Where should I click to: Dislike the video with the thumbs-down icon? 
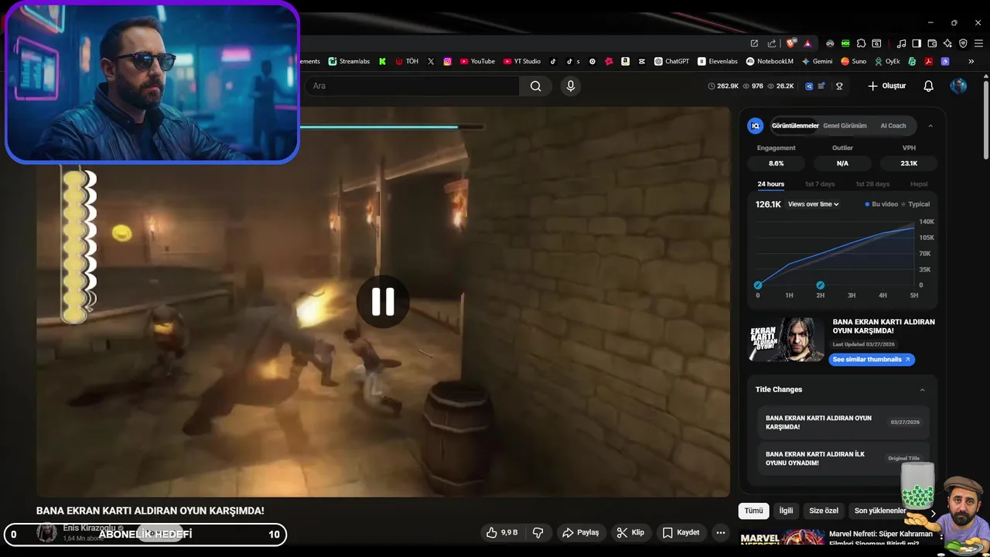click(x=538, y=532)
